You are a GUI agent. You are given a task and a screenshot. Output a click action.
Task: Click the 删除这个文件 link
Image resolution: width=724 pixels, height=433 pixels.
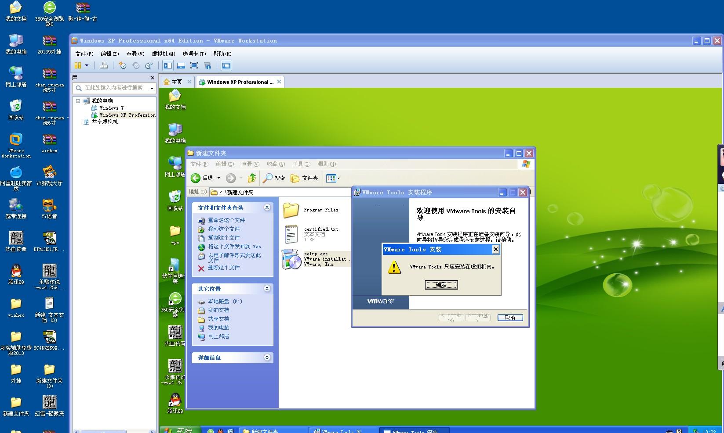pyautogui.click(x=224, y=268)
